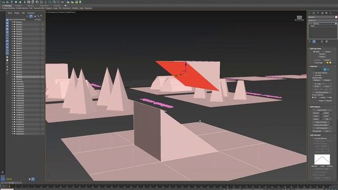Select the Model radio button

point(314,52)
